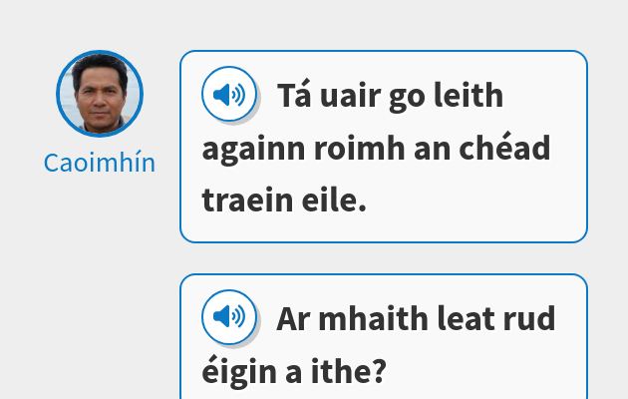Select the word "Tá" in first bubble
This screenshot has height=399, width=628.
[294, 96]
